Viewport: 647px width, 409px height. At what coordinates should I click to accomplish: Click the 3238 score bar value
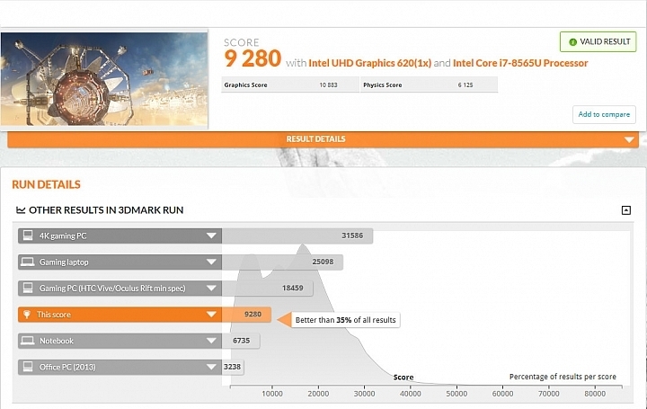pos(232,367)
